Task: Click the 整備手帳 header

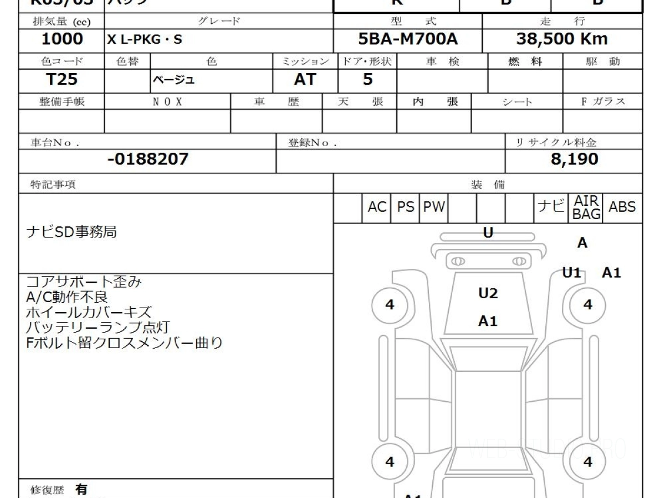Action: 62,102
